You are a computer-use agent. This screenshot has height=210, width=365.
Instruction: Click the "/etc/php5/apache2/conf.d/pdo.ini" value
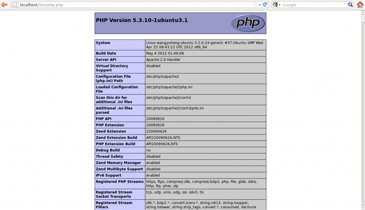pos(175,108)
